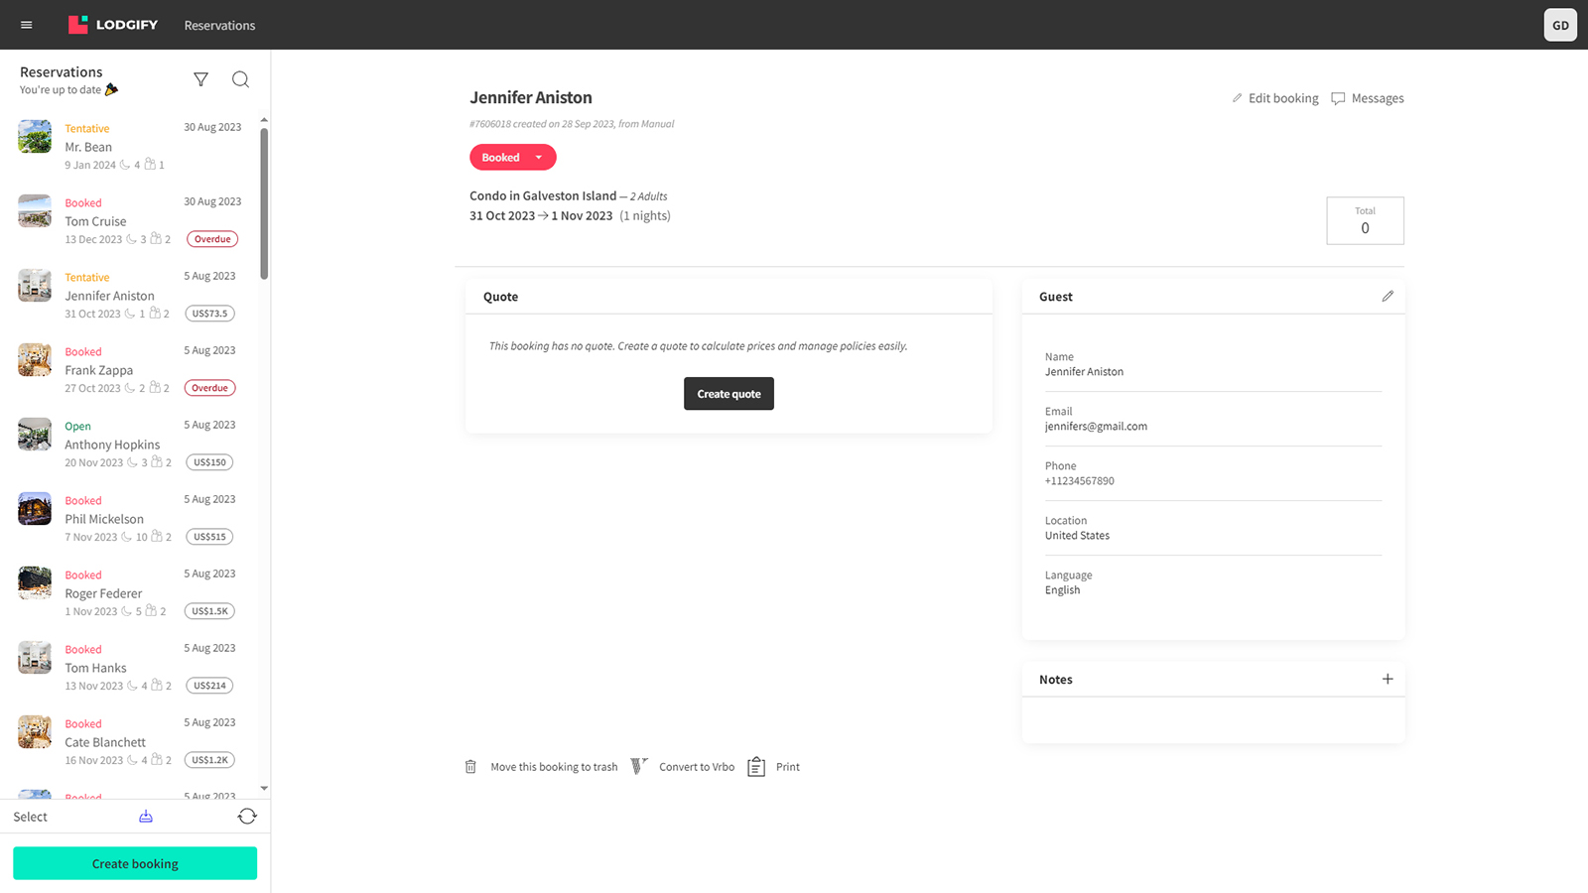Open the hamburger navigation menu

click(x=26, y=25)
